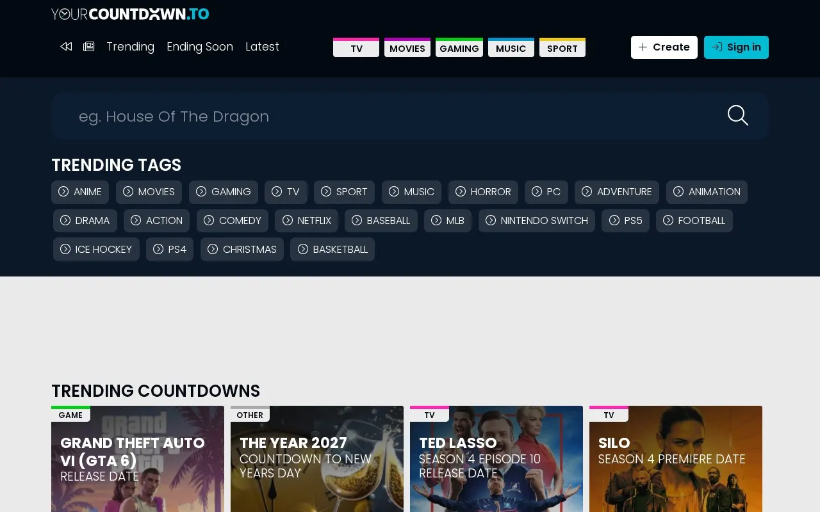
Task: Select the NETFLIX trending tag
Action: tap(307, 221)
